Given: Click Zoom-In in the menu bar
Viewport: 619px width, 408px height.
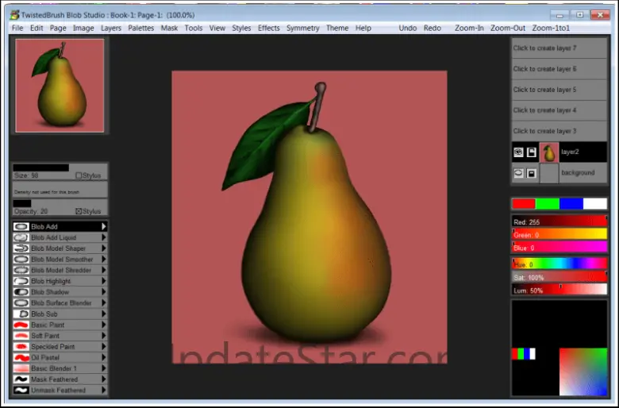Looking at the screenshot, I should click(469, 28).
